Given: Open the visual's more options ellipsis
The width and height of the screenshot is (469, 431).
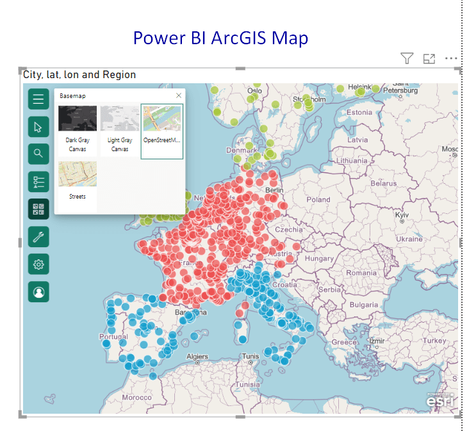Looking at the screenshot, I should 451,58.
